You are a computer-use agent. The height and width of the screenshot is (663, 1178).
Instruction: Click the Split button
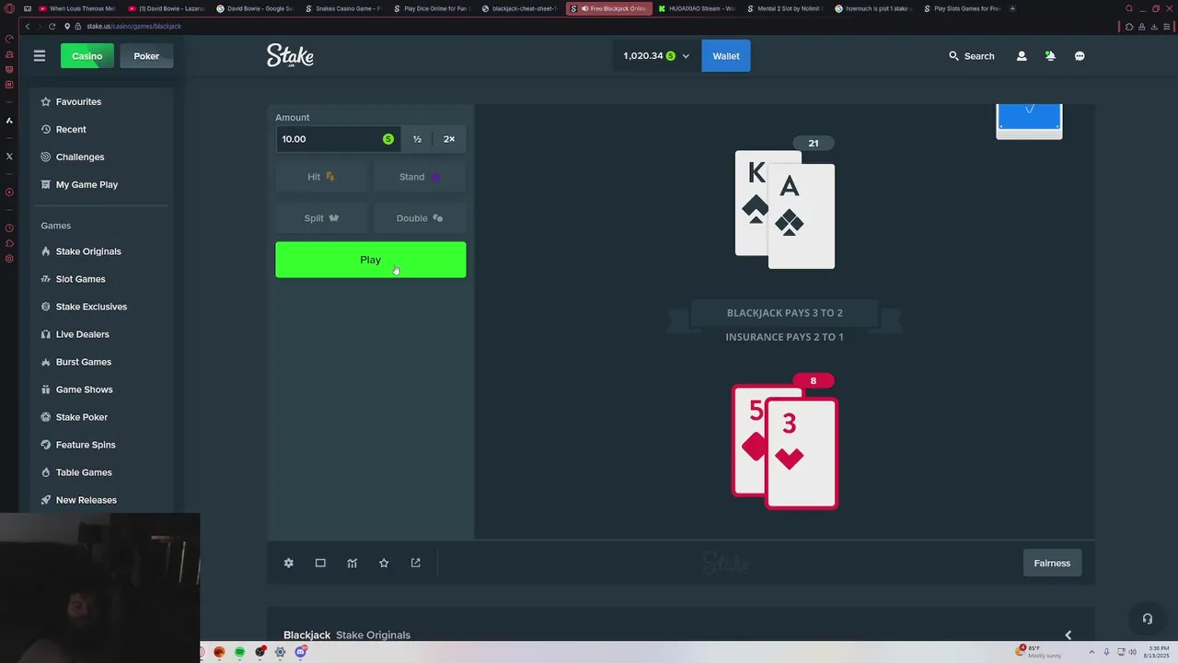pos(321,218)
